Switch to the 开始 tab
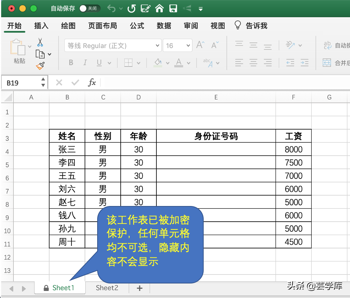This screenshot has width=350, height=298. click(14, 26)
